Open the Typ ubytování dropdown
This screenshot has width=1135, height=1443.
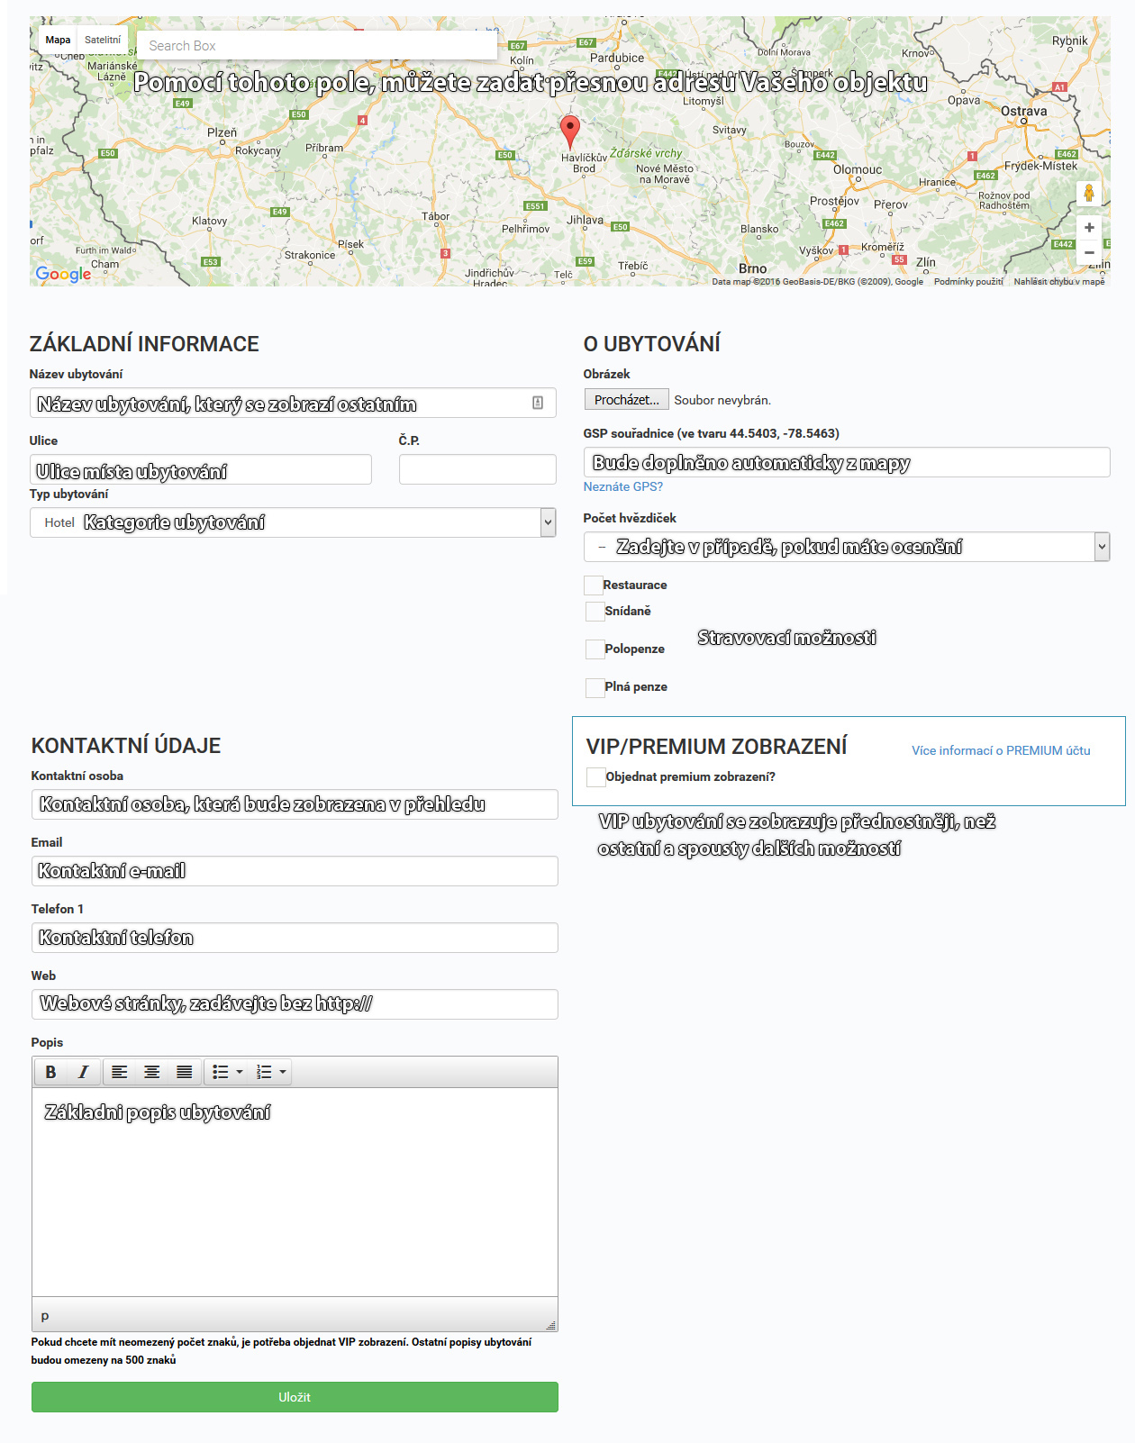tap(293, 522)
